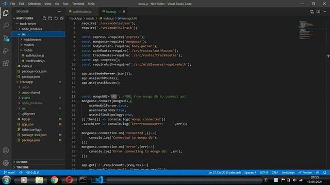Click Open Changes icon in editor toolbar

(311, 11)
